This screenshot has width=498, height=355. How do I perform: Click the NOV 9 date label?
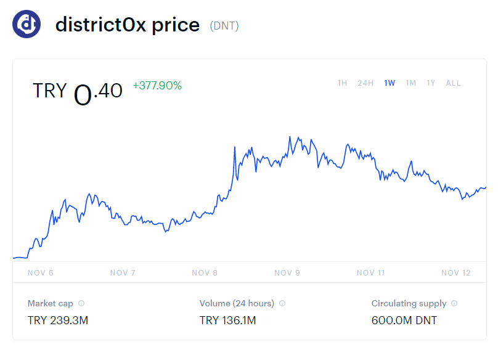287,273
